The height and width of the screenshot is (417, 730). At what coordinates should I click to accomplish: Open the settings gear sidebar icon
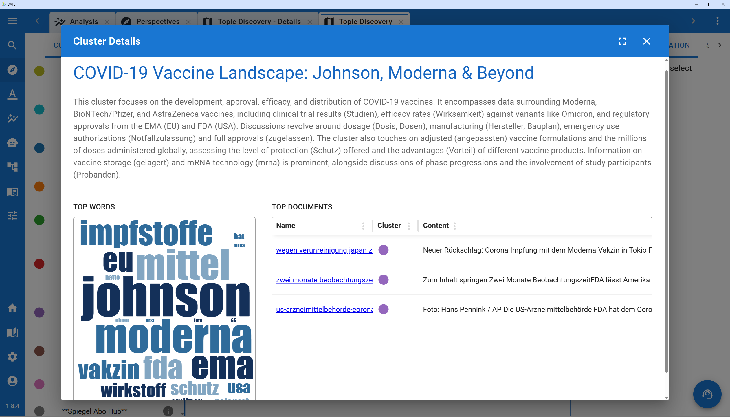click(12, 357)
